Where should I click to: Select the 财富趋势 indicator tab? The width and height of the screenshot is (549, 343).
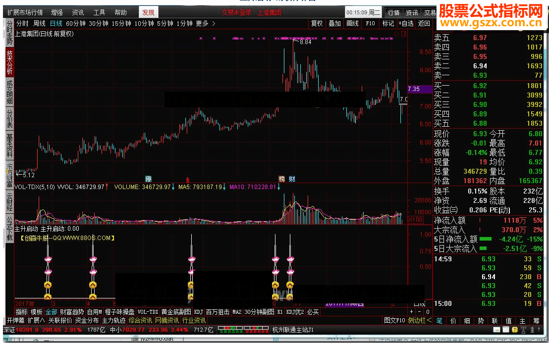pos(72,312)
